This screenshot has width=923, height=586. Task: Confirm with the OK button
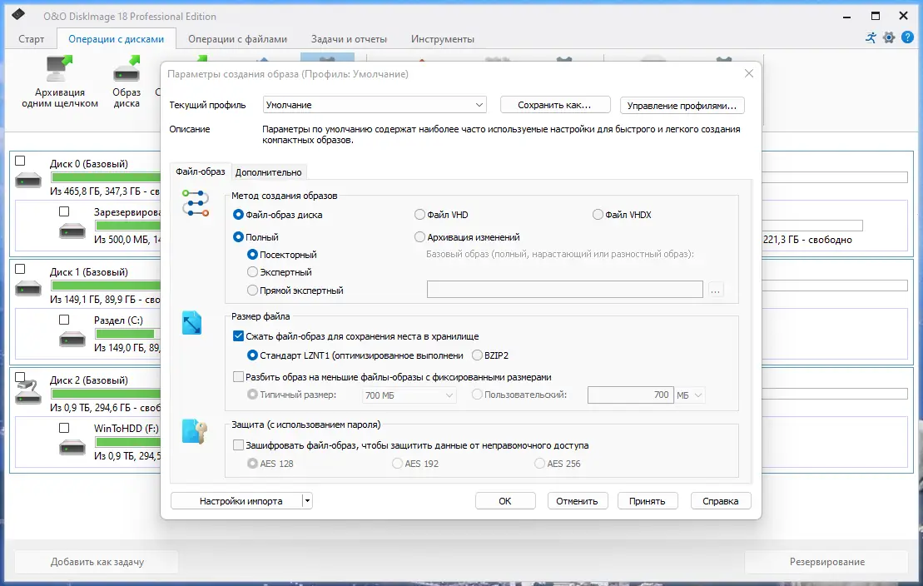point(505,501)
